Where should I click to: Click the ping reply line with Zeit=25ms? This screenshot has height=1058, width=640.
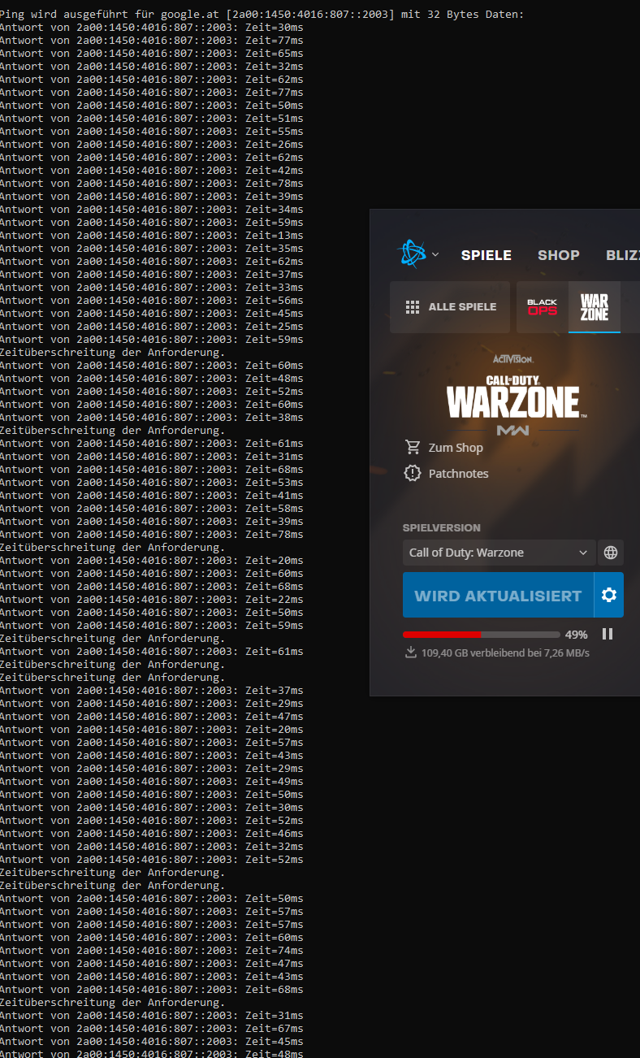(152, 326)
